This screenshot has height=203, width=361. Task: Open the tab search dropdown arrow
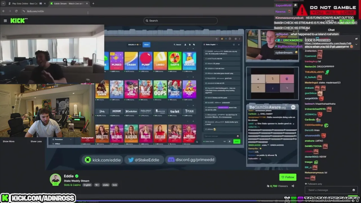pyautogui.click(x=3, y=3)
